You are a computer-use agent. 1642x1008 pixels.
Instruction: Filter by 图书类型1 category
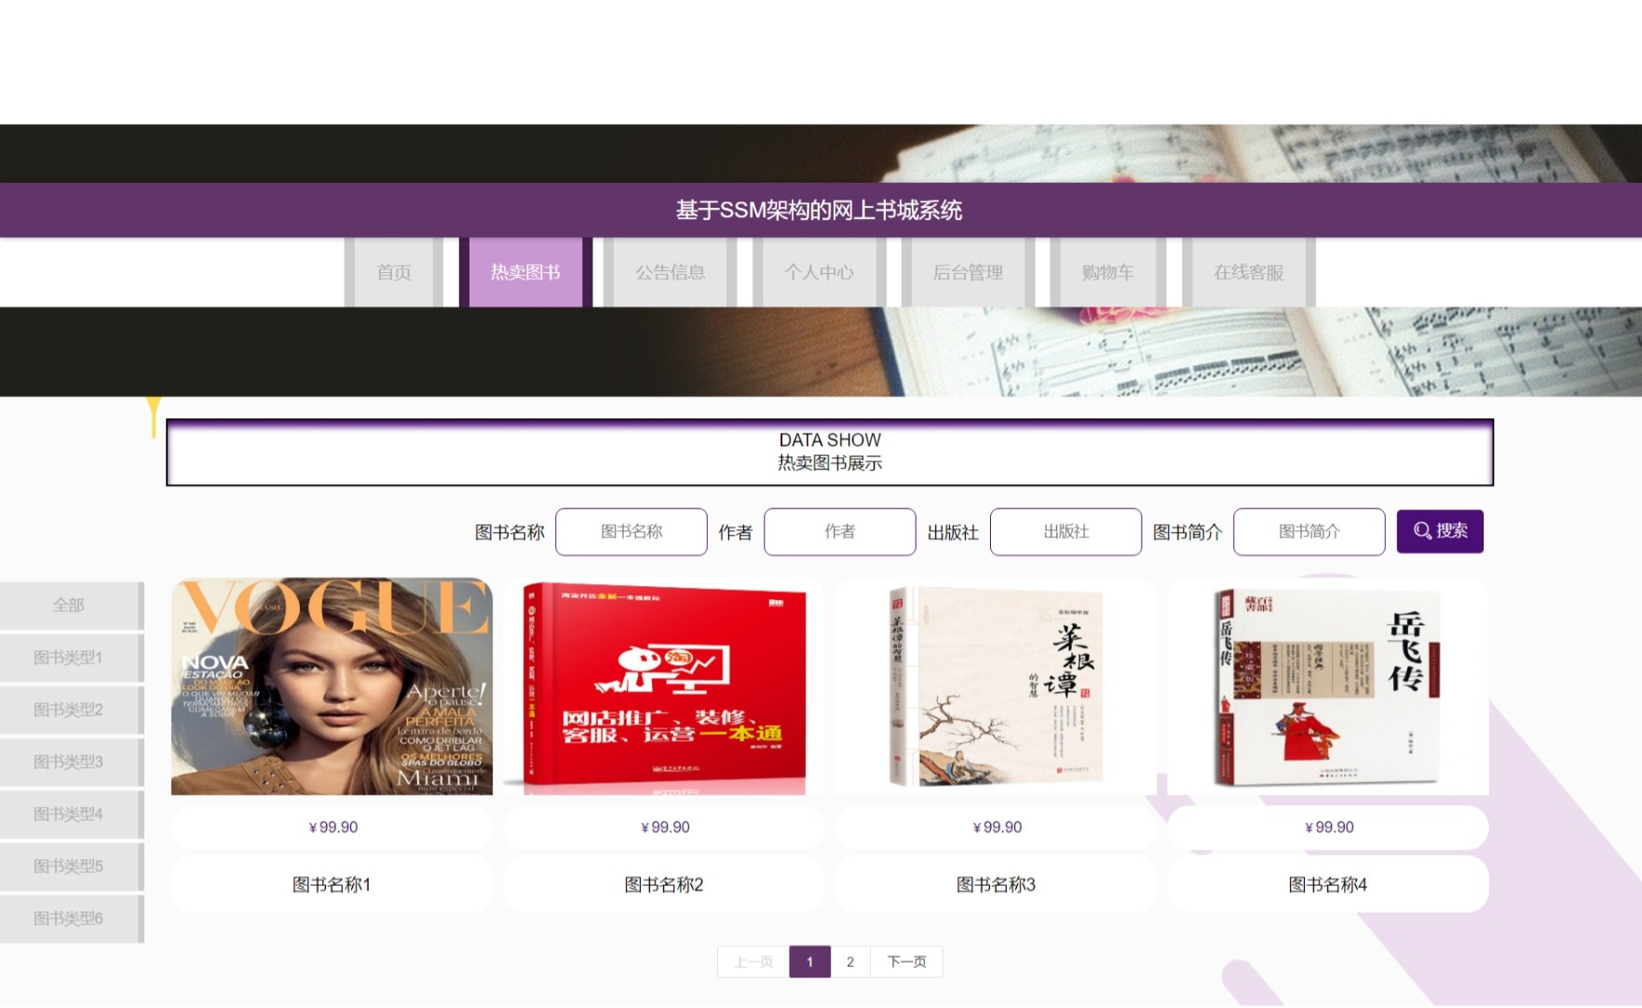click(x=71, y=658)
